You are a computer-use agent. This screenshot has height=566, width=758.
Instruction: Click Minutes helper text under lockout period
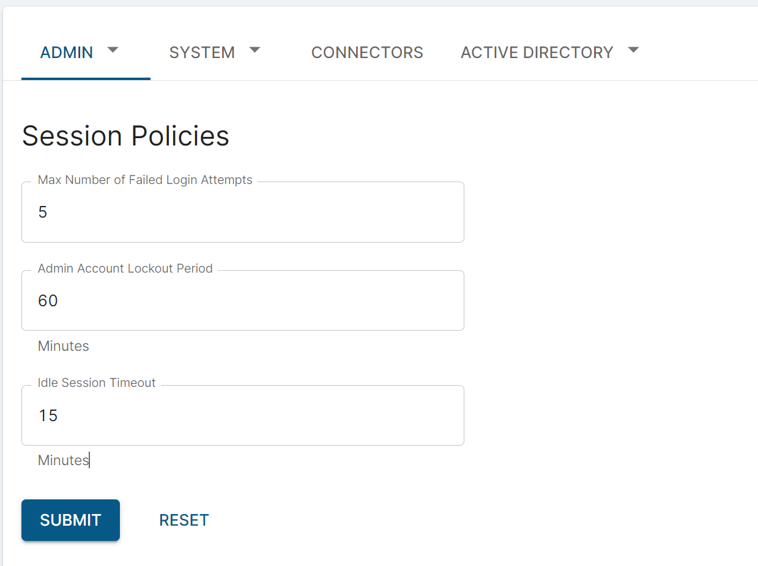[x=63, y=346]
